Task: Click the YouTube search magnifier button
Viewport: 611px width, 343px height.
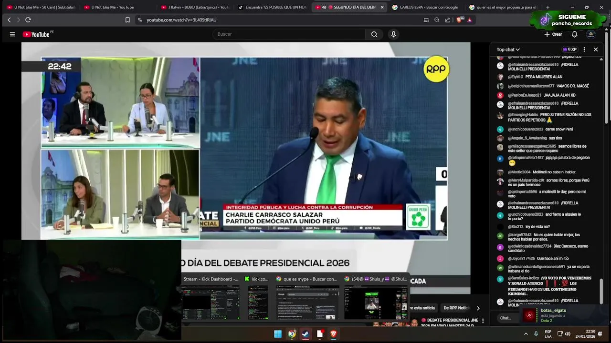Action: point(374,34)
